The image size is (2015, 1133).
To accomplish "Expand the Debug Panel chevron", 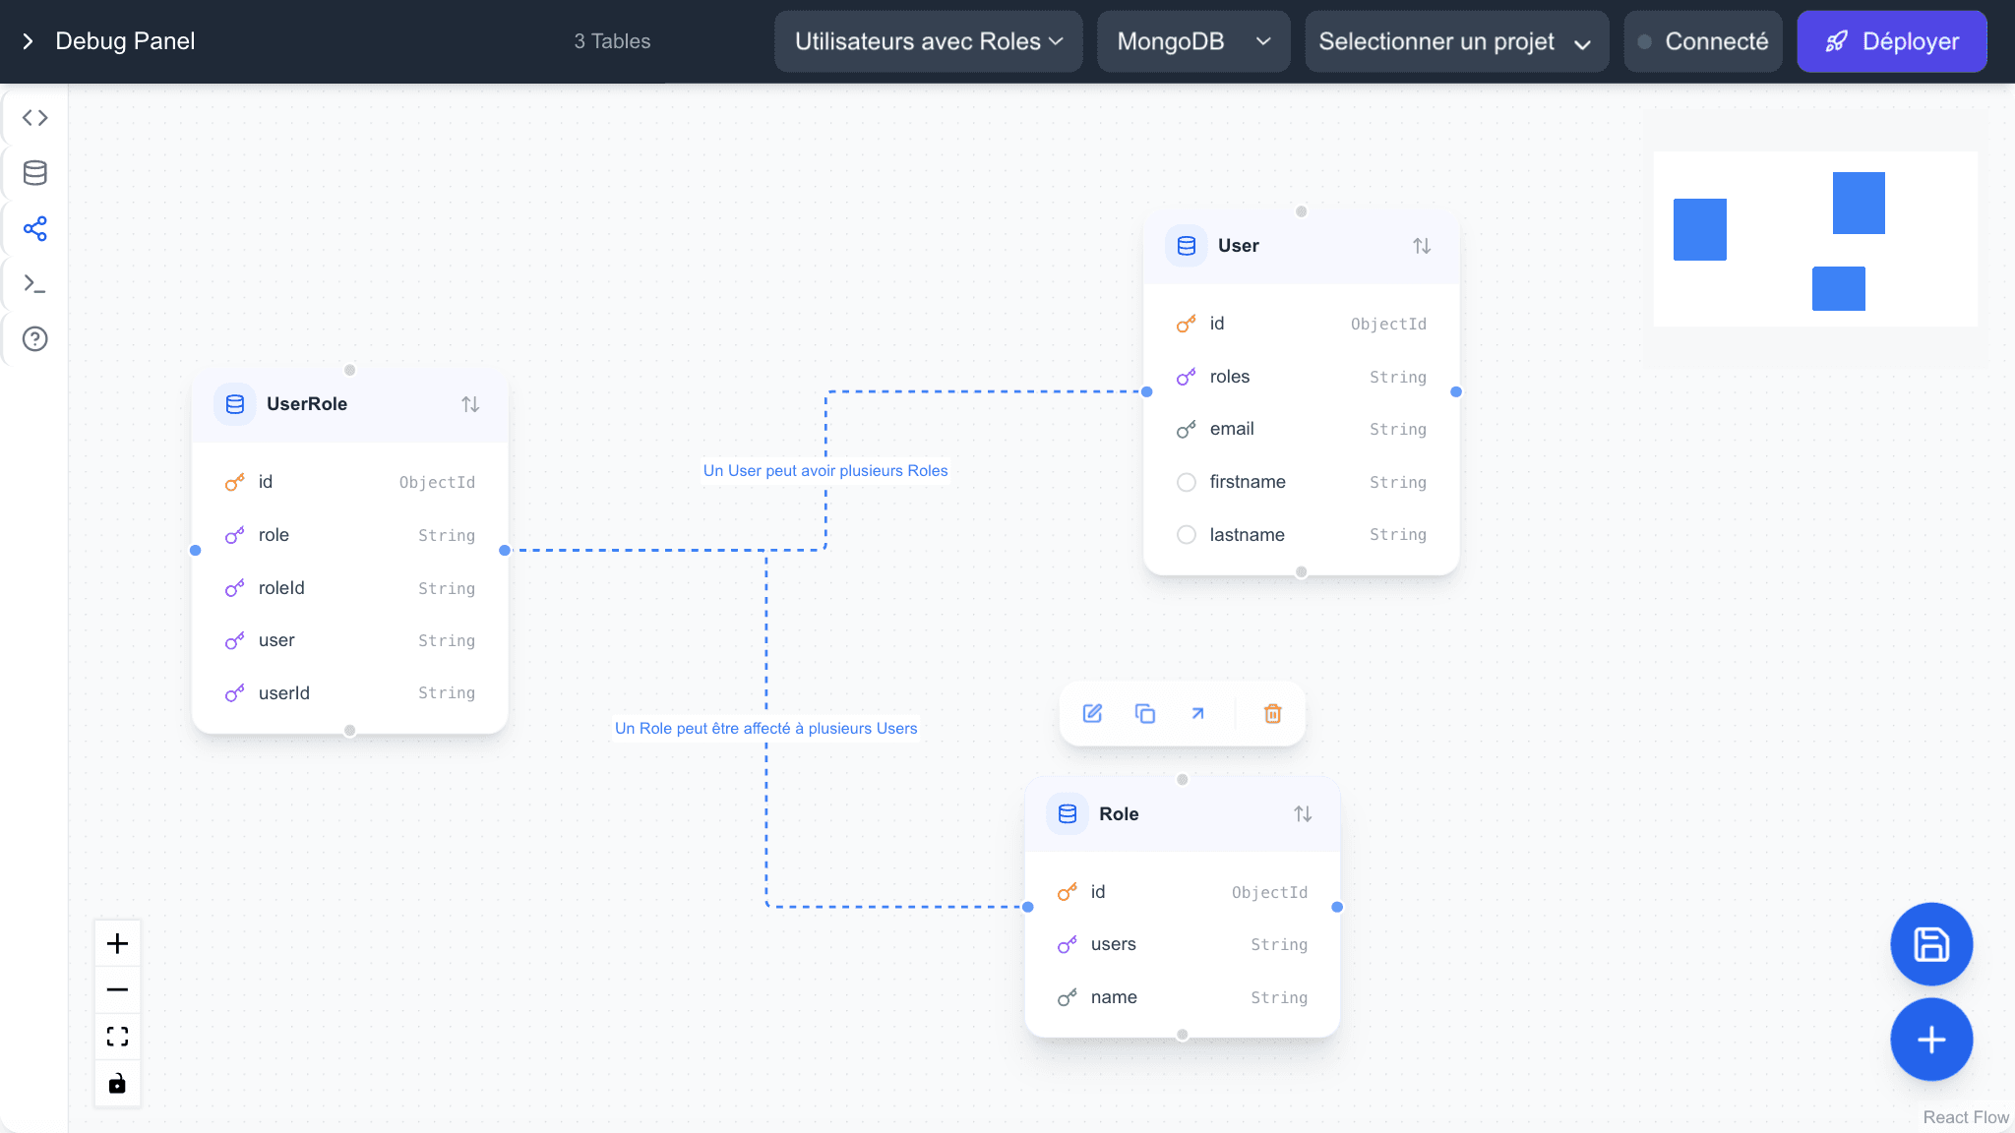I will point(28,41).
